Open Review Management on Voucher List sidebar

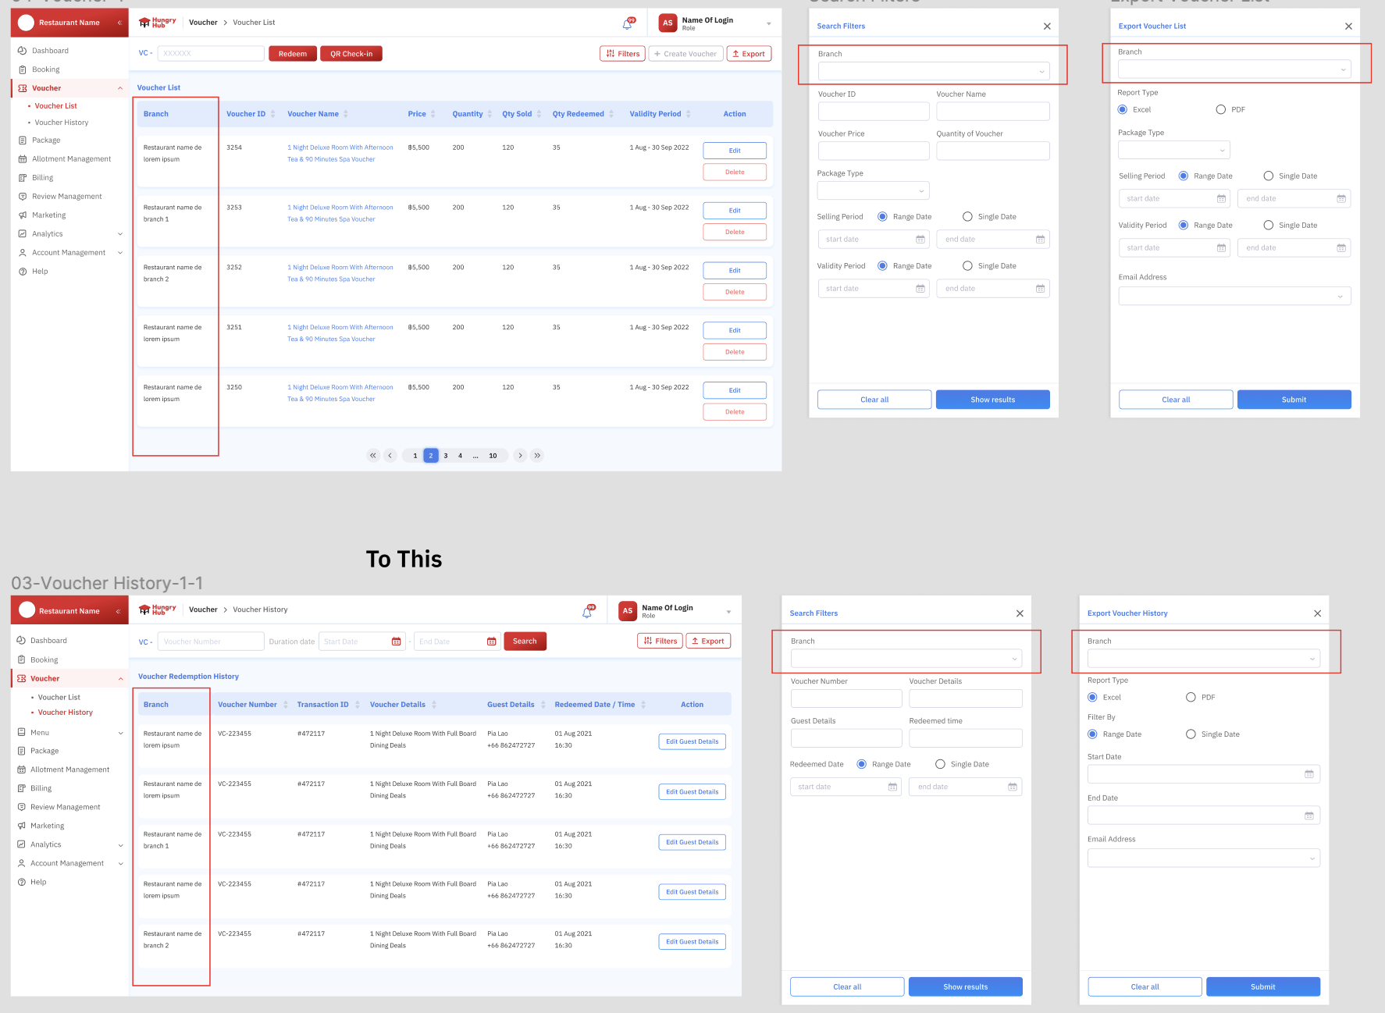[x=67, y=197]
